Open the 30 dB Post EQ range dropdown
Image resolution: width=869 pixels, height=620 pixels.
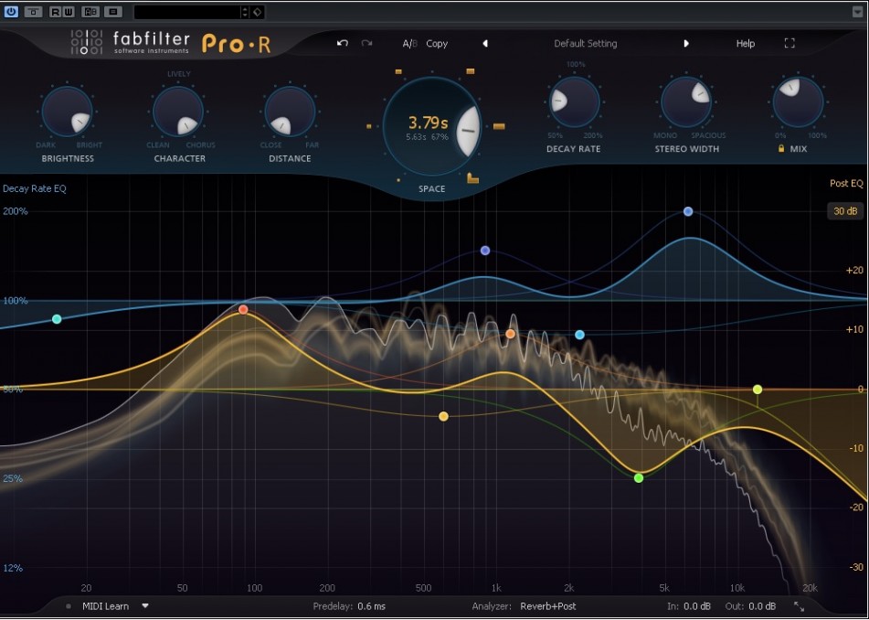[x=845, y=210]
